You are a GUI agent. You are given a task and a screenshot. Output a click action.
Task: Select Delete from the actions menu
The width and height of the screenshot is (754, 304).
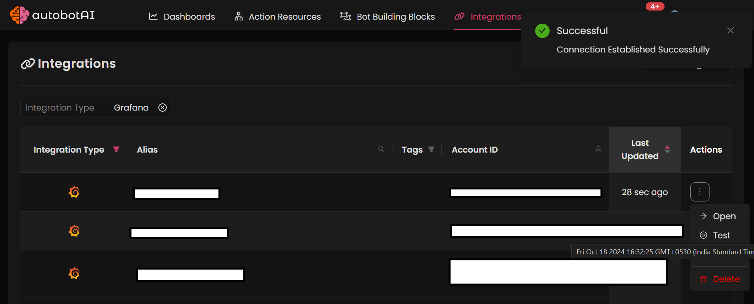coord(720,279)
